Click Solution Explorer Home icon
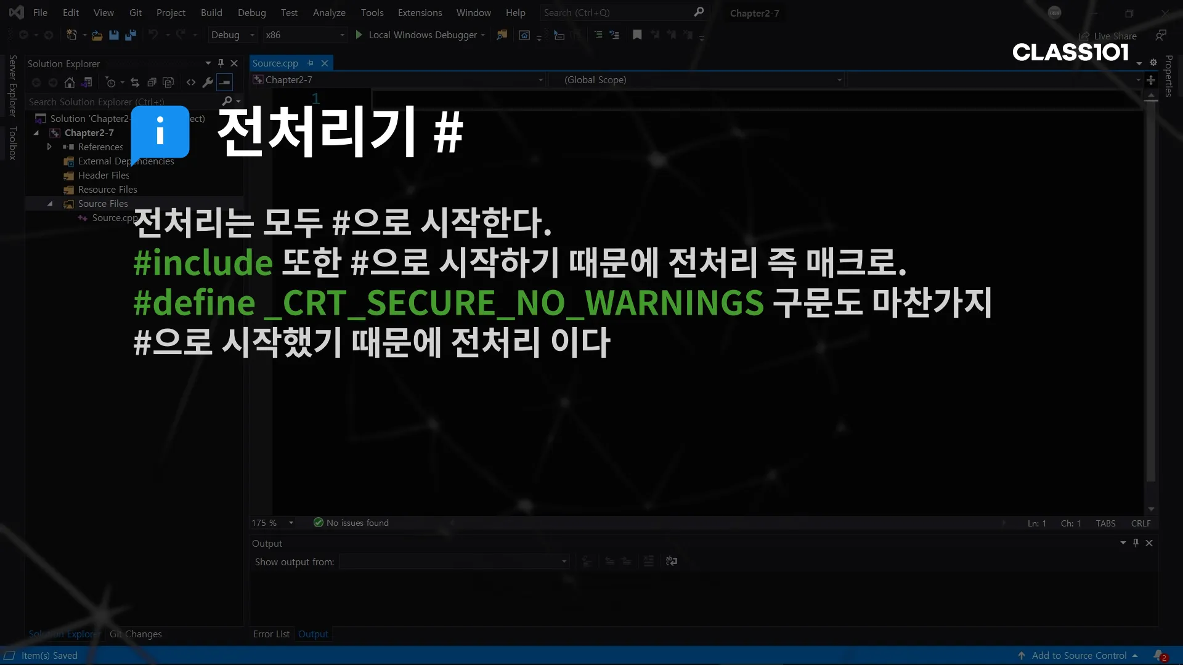The height and width of the screenshot is (665, 1183). tap(70, 83)
